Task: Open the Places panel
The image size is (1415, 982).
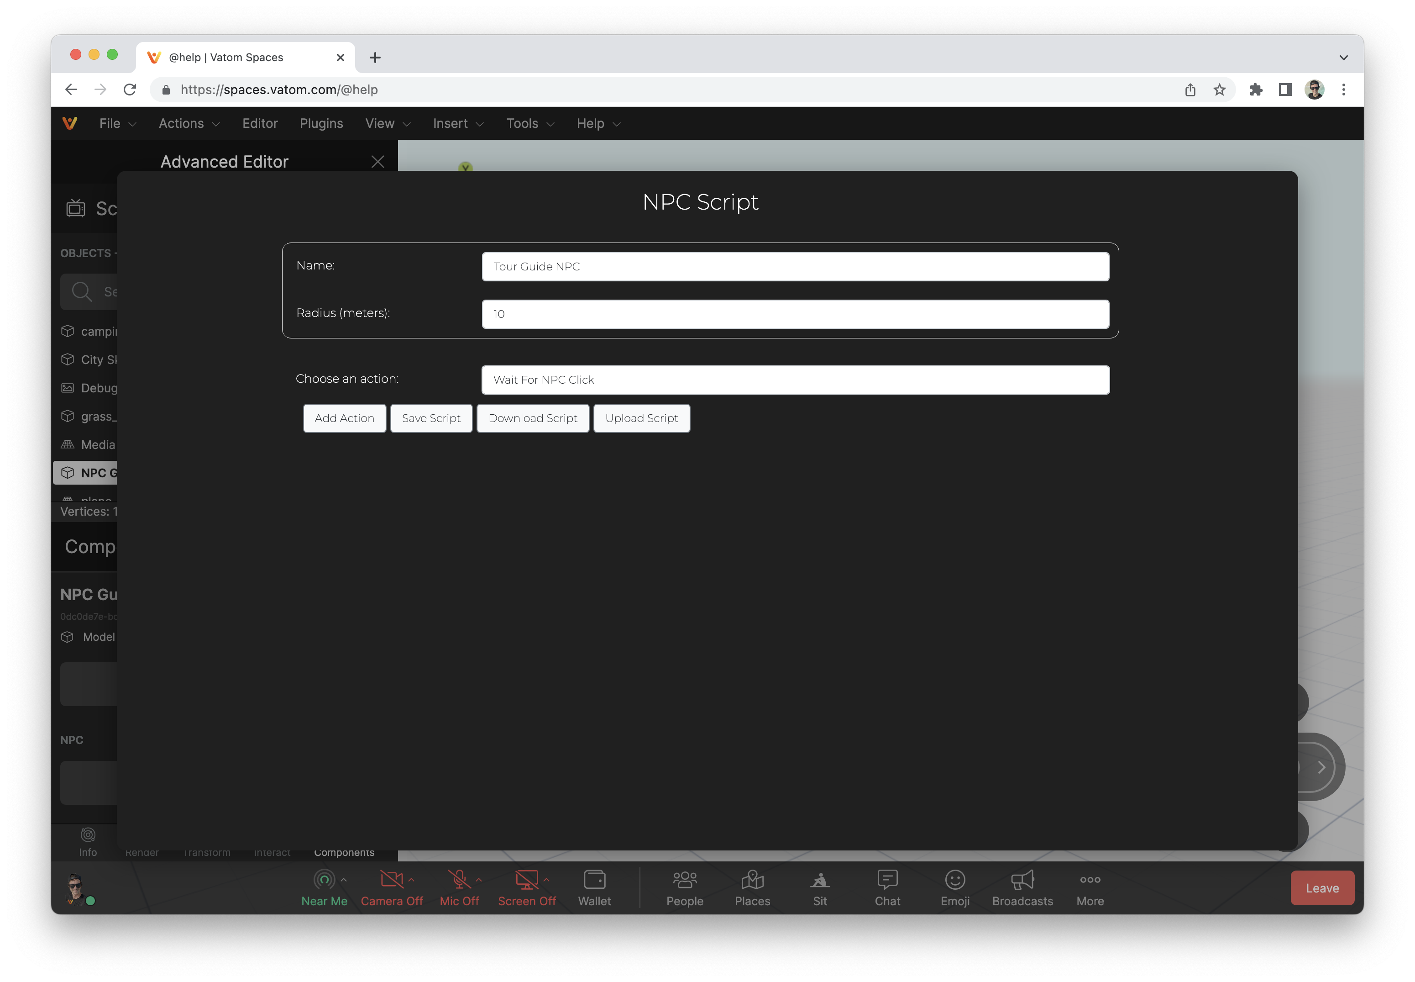Action: 752,888
